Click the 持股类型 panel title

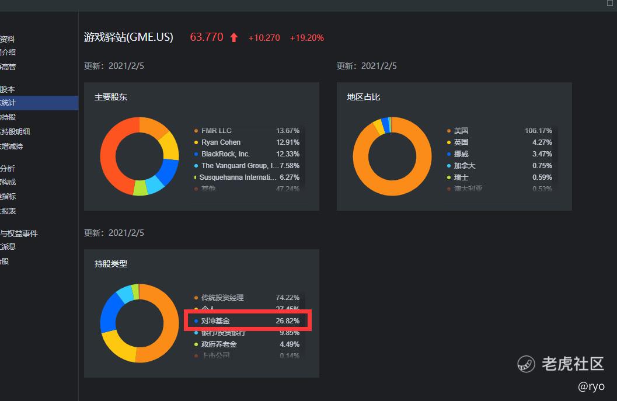click(111, 264)
